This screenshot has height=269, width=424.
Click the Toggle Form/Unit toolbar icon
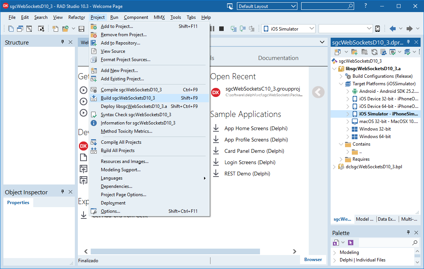pyautogui.click(x=29, y=29)
